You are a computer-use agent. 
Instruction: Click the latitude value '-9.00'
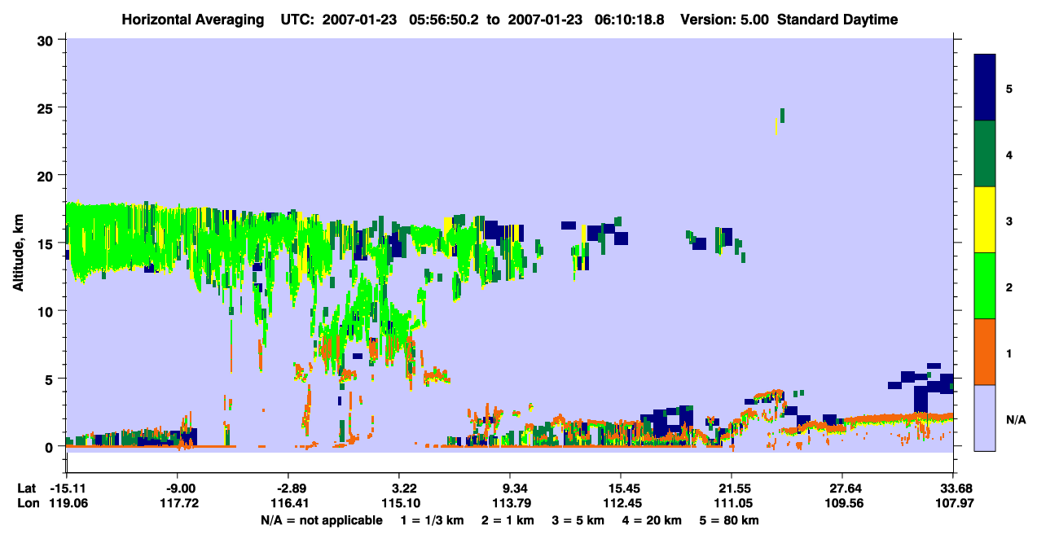click(x=181, y=488)
